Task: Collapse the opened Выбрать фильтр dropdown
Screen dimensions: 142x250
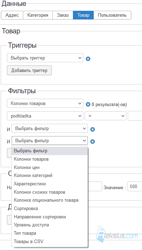Action: coord(50,140)
